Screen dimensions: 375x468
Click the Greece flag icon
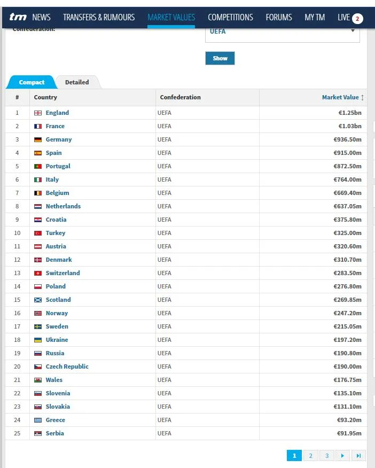tap(38, 420)
